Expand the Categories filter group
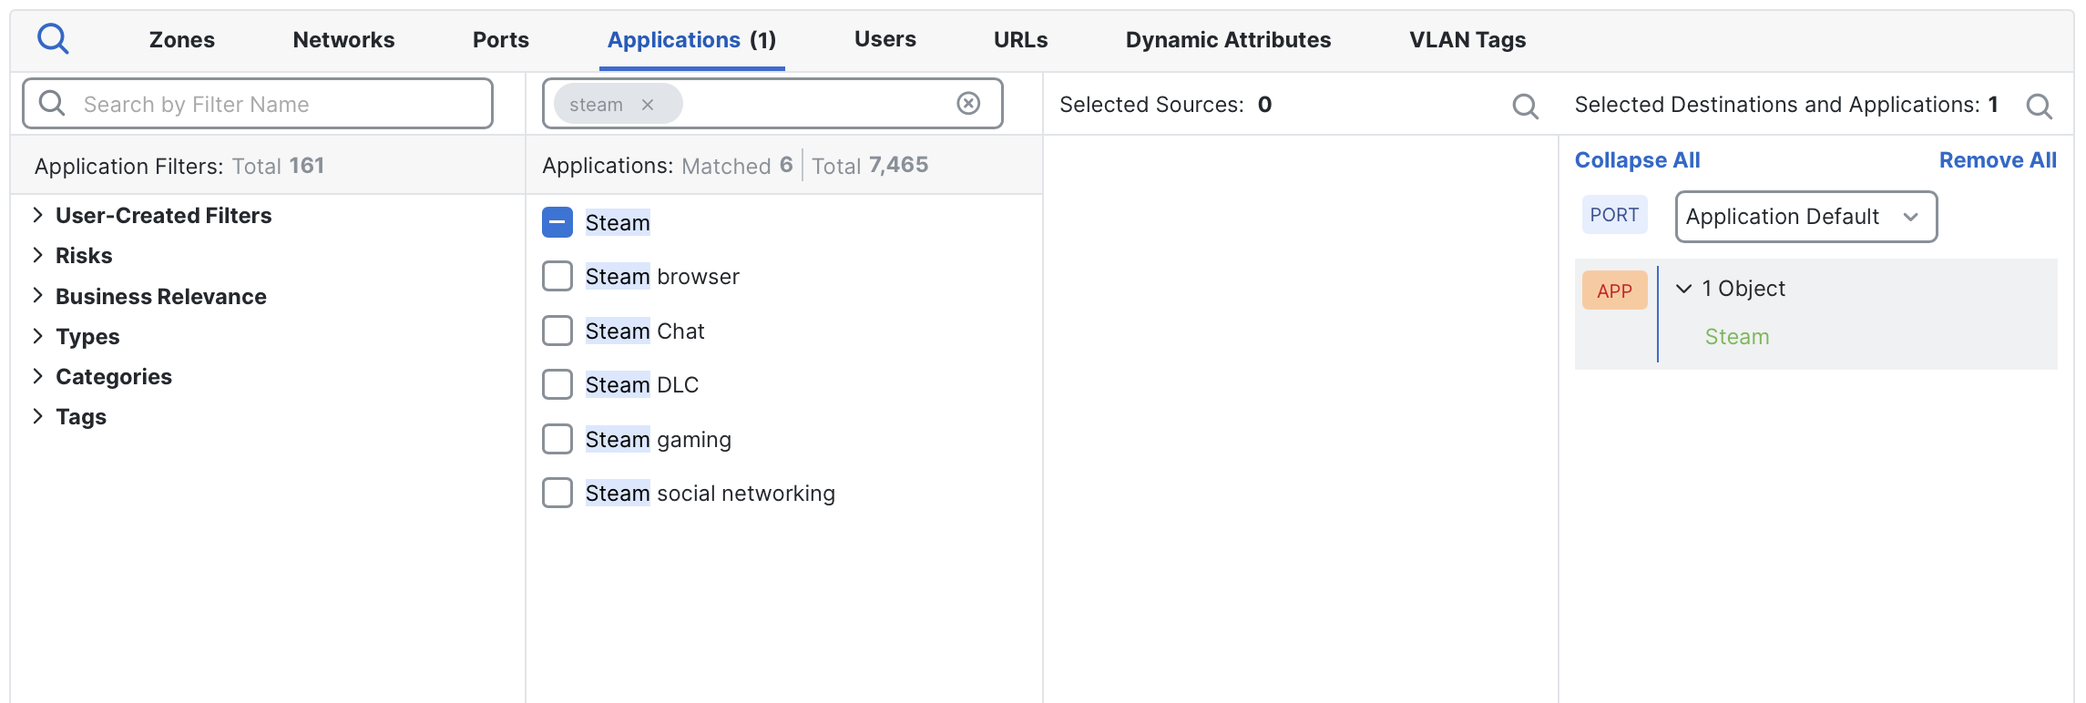The image size is (2086, 703). coord(38,376)
